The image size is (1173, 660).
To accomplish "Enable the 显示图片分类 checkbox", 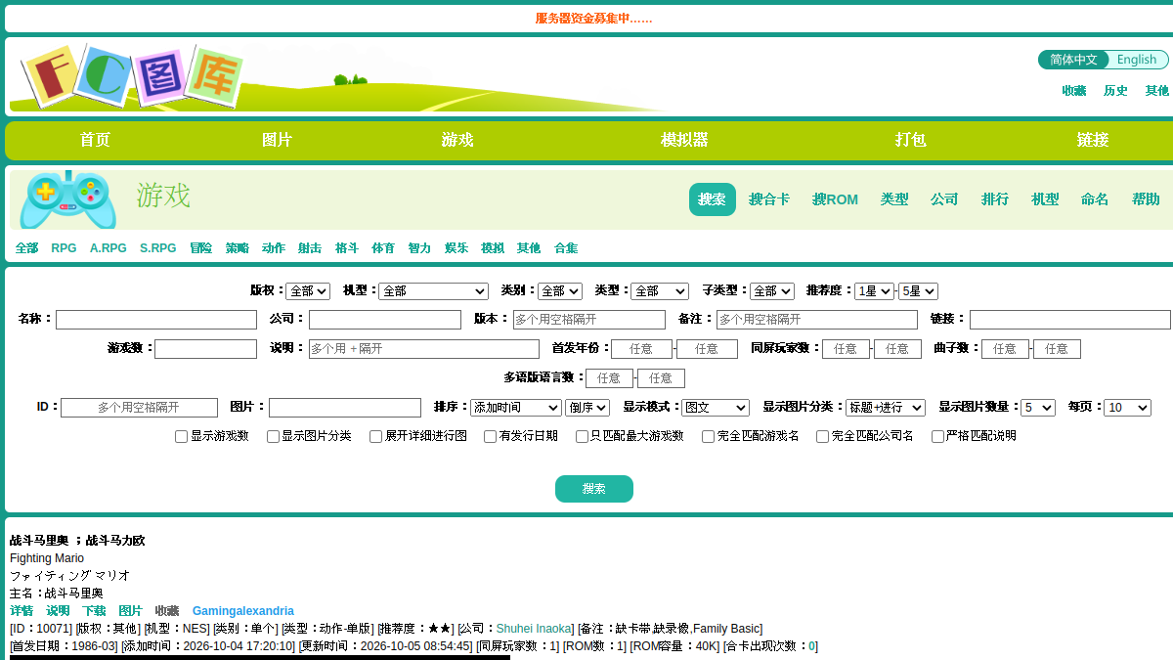I will pos(273,436).
